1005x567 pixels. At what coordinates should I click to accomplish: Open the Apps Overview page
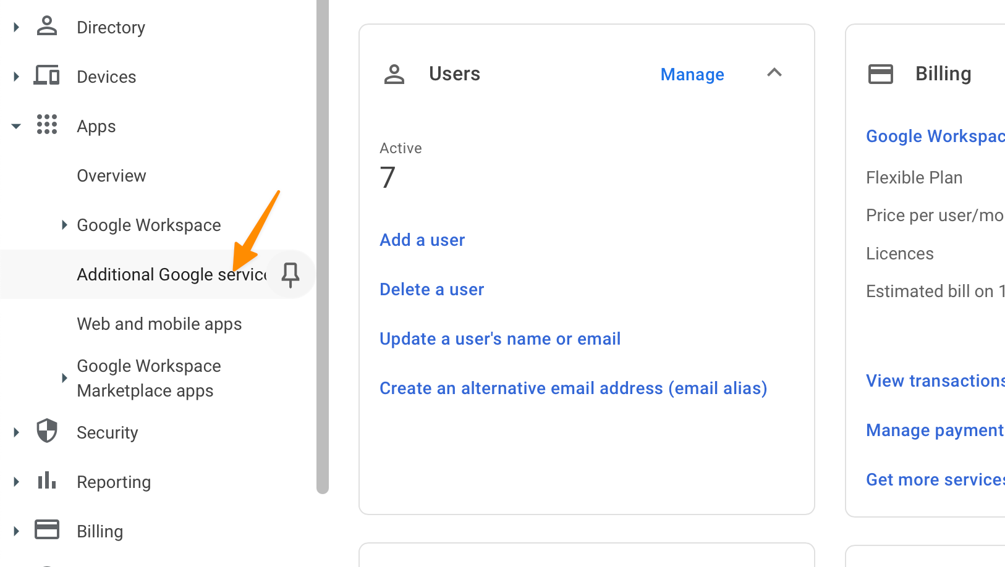pos(111,176)
